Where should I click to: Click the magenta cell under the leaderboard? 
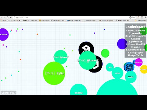[x=139, y=62]
